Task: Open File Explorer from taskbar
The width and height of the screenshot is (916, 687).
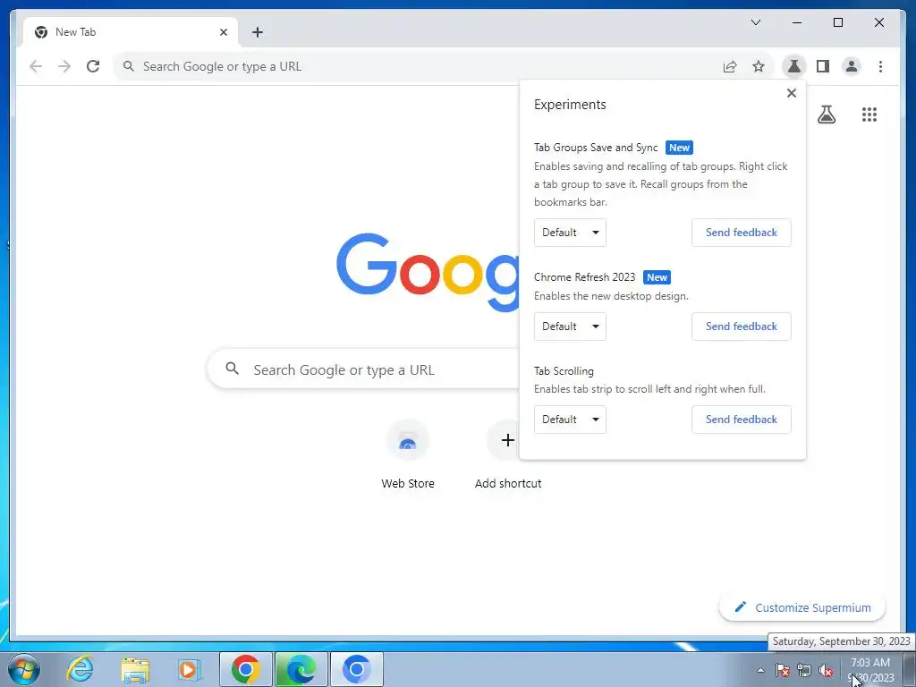Action: pyautogui.click(x=135, y=669)
